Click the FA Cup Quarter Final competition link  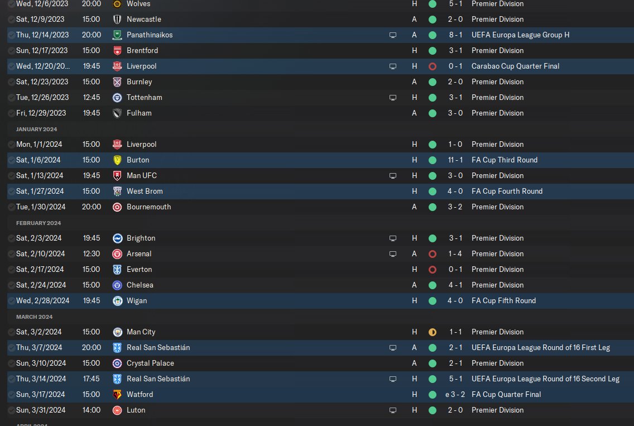(506, 394)
